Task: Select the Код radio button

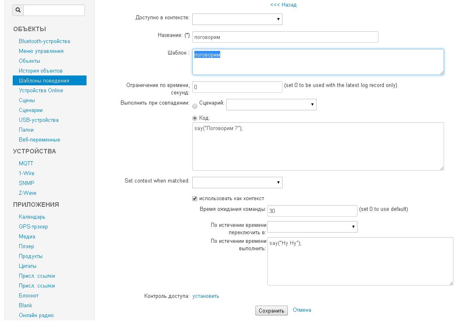Action: coord(195,118)
